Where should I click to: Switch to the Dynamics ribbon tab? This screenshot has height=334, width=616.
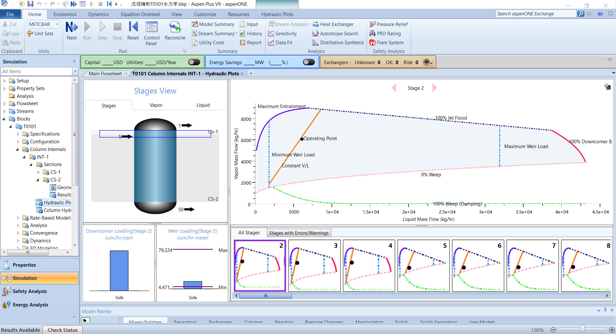[98, 14]
